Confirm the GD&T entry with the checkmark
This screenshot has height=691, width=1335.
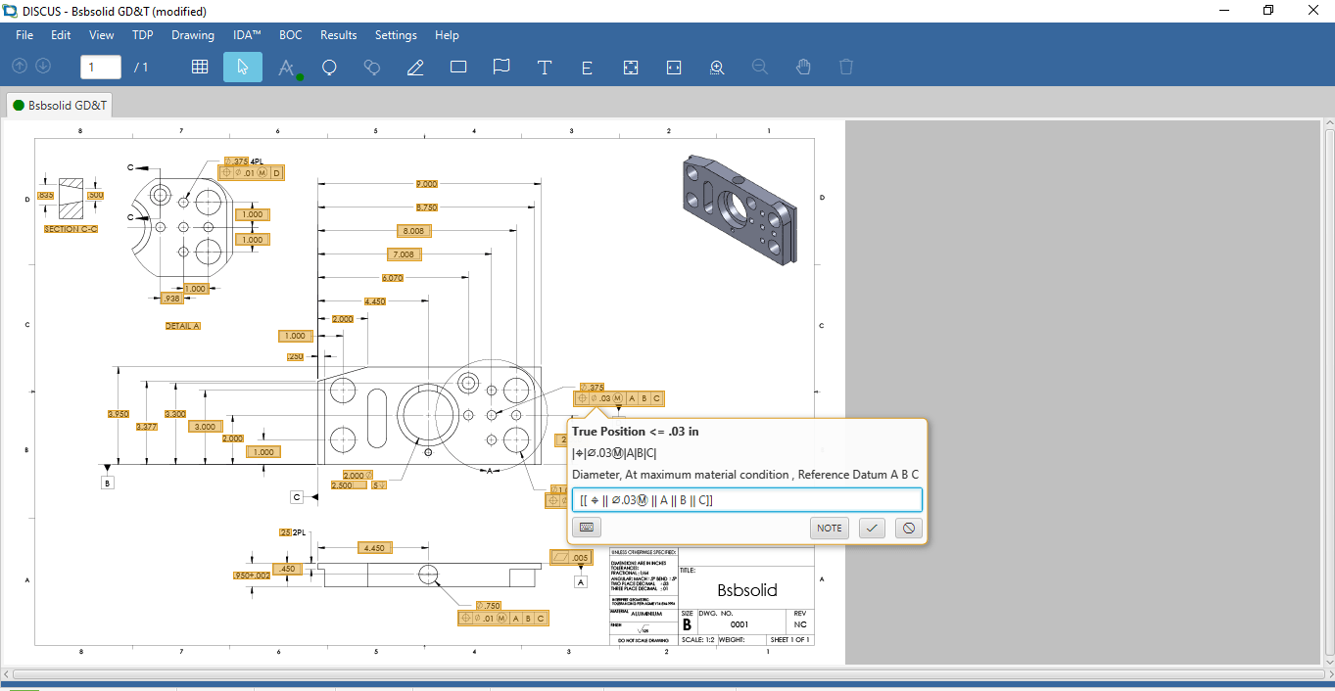(871, 528)
